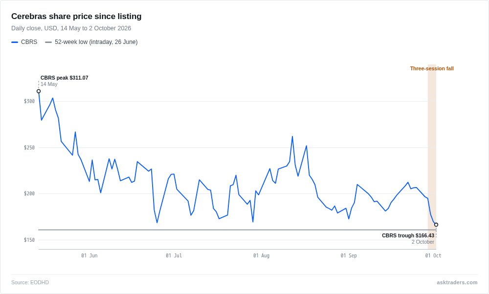Click the '01 Jun' x-axis label
The width and height of the screenshot is (489, 294).
click(89, 256)
